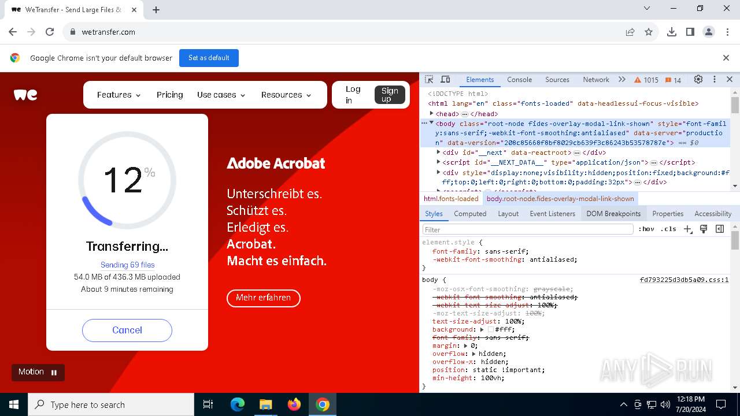Cancel the transfer
Viewport: 740px width, 416px height.
(x=127, y=330)
